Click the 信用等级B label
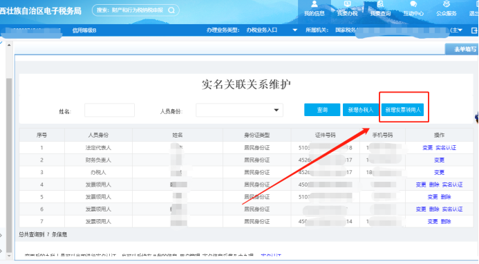The image size is (479, 264). coord(84,30)
